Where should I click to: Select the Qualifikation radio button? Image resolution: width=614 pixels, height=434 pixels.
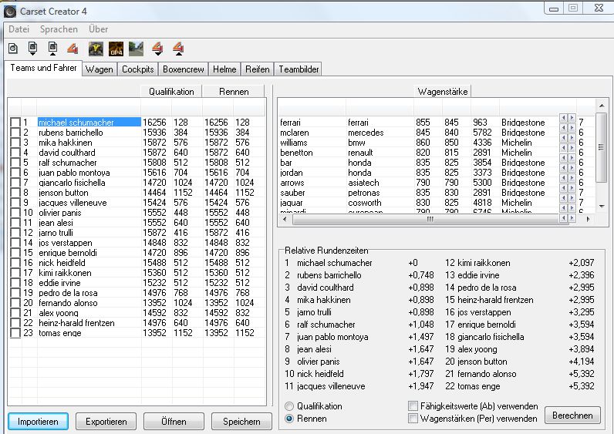click(x=289, y=406)
